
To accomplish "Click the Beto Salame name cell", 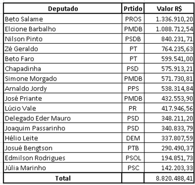I will 63,19.
